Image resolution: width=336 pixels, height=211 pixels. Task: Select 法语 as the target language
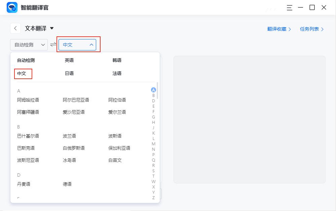tap(117, 73)
